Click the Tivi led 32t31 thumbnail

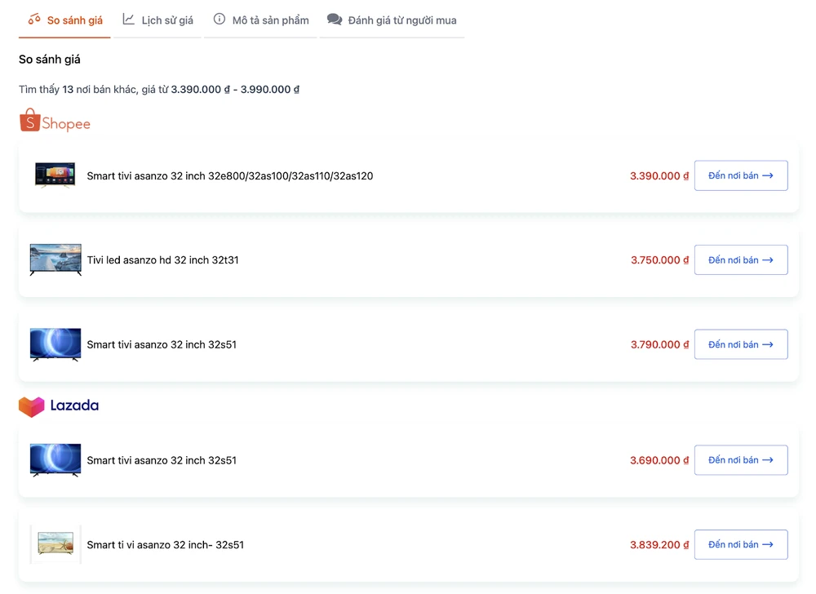point(55,260)
